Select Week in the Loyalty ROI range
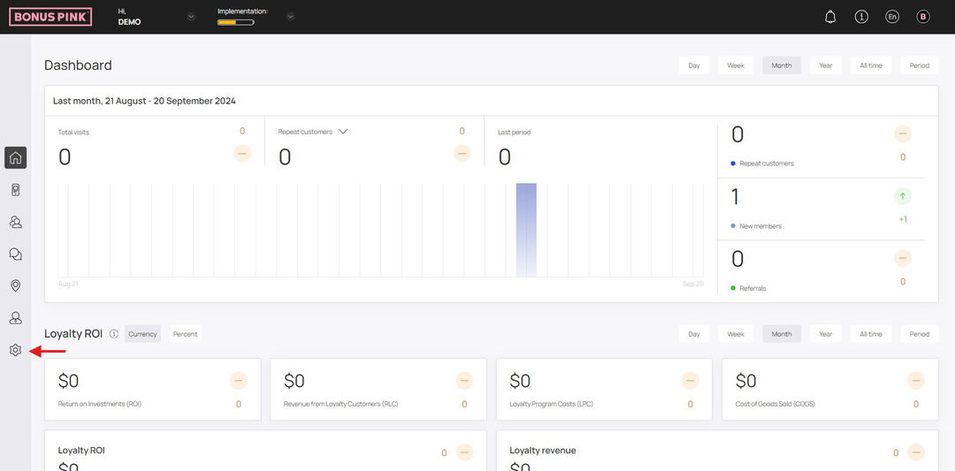The height and width of the screenshot is (471, 955). [735, 333]
